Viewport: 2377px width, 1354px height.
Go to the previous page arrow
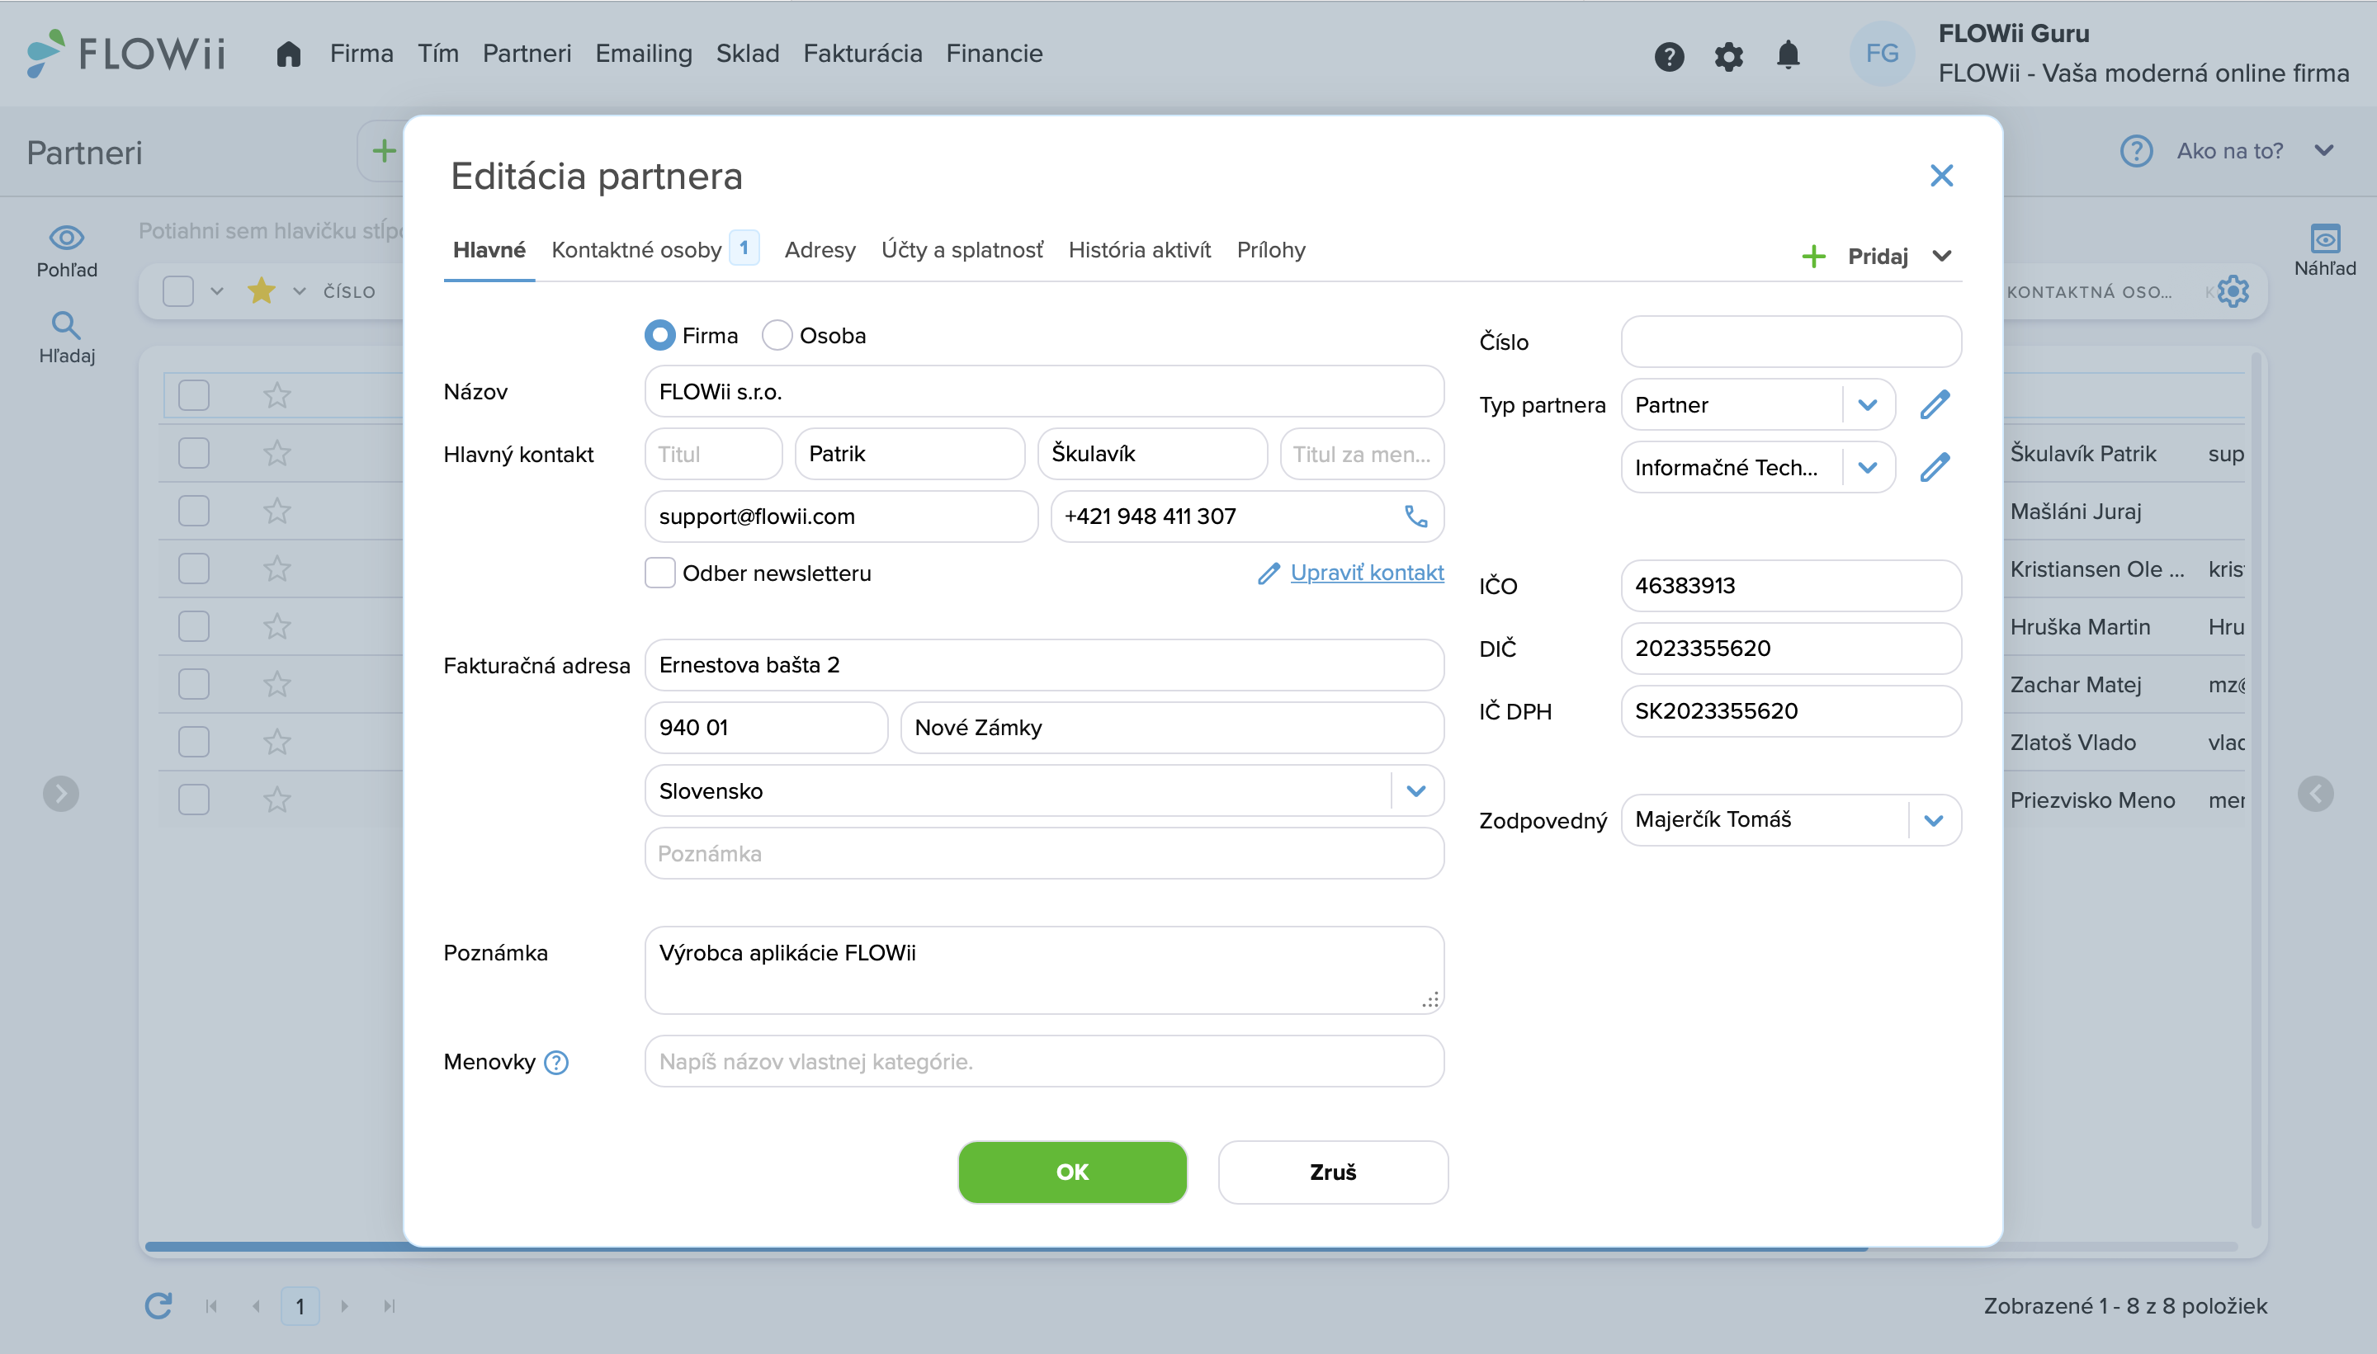point(256,1305)
